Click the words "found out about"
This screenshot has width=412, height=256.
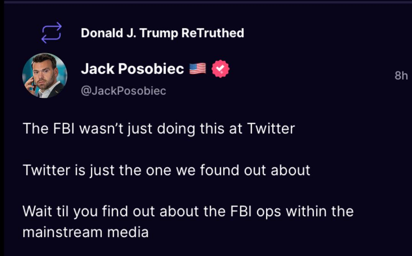pyautogui.click(x=260, y=170)
